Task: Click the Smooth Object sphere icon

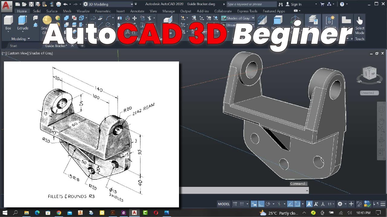Action: click(47, 20)
